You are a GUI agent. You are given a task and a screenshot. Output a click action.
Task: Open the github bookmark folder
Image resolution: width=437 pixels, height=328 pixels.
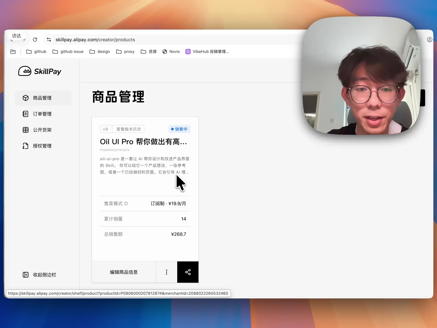click(36, 51)
